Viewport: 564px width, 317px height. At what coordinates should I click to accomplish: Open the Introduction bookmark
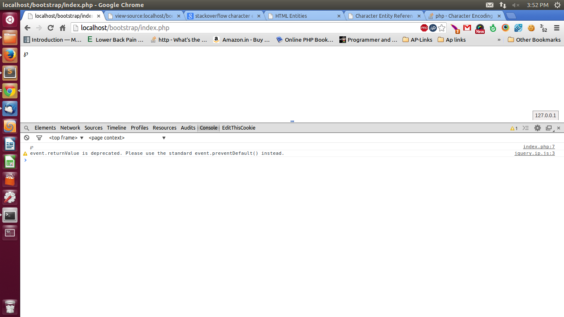click(53, 40)
